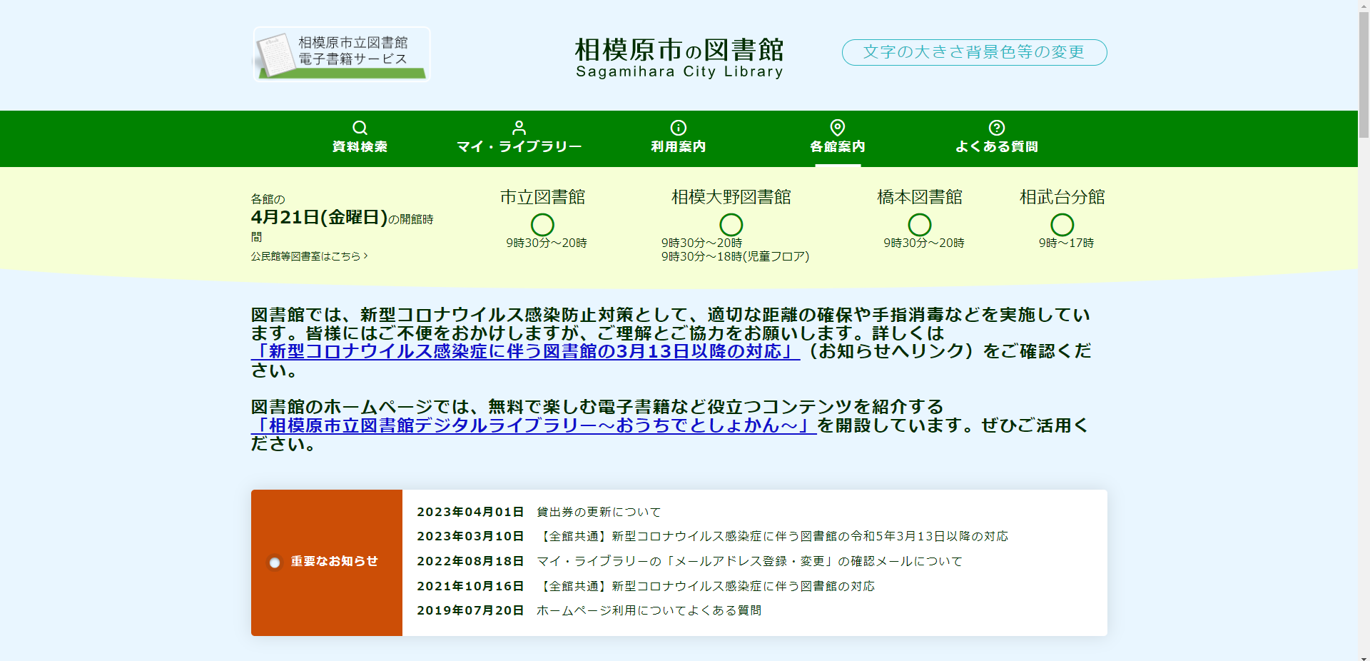Click the map pin icon for 各館案内
Viewport: 1370px width, 661px height.
pos(838,128)
